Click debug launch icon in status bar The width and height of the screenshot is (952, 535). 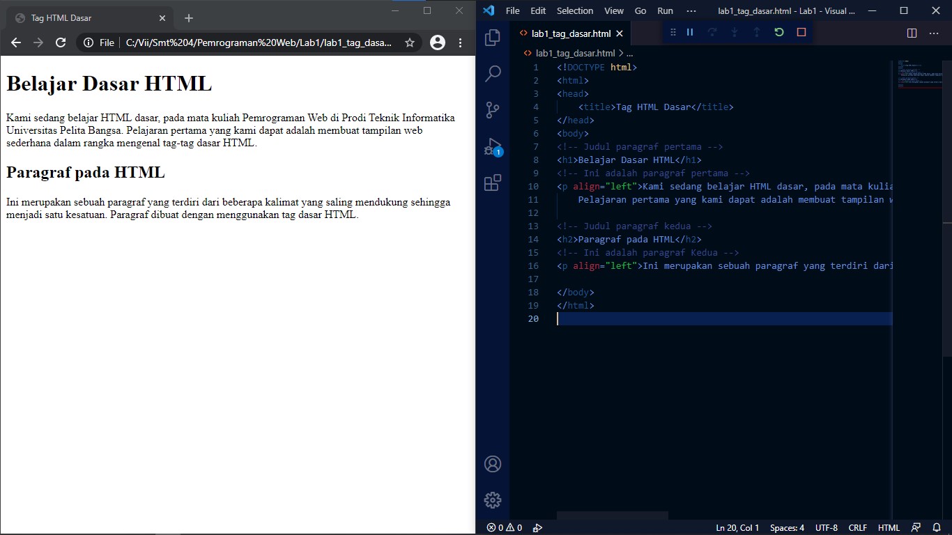(x=537, y=528)
